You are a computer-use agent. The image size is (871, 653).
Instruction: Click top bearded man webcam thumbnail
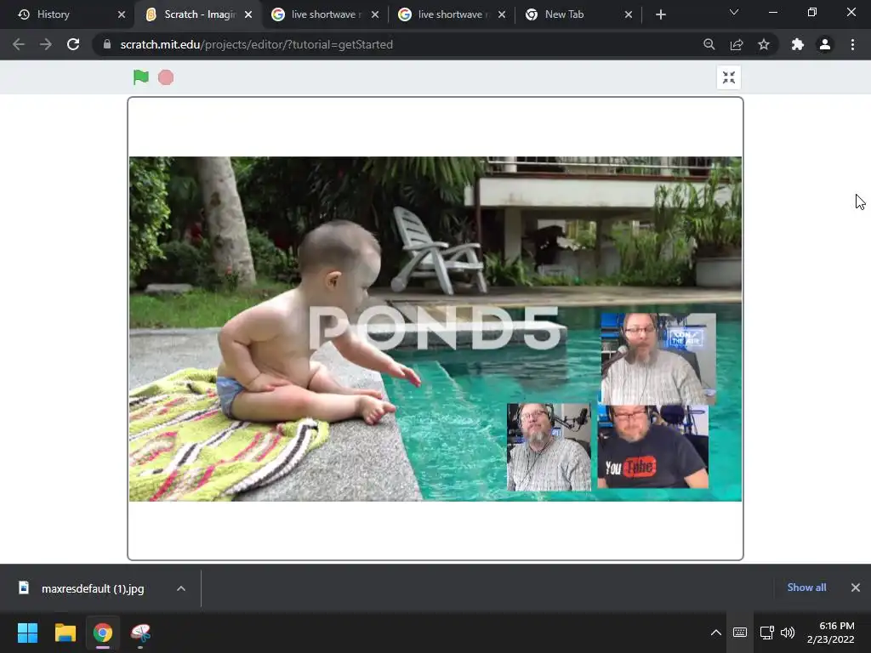[x=658, y=358]
